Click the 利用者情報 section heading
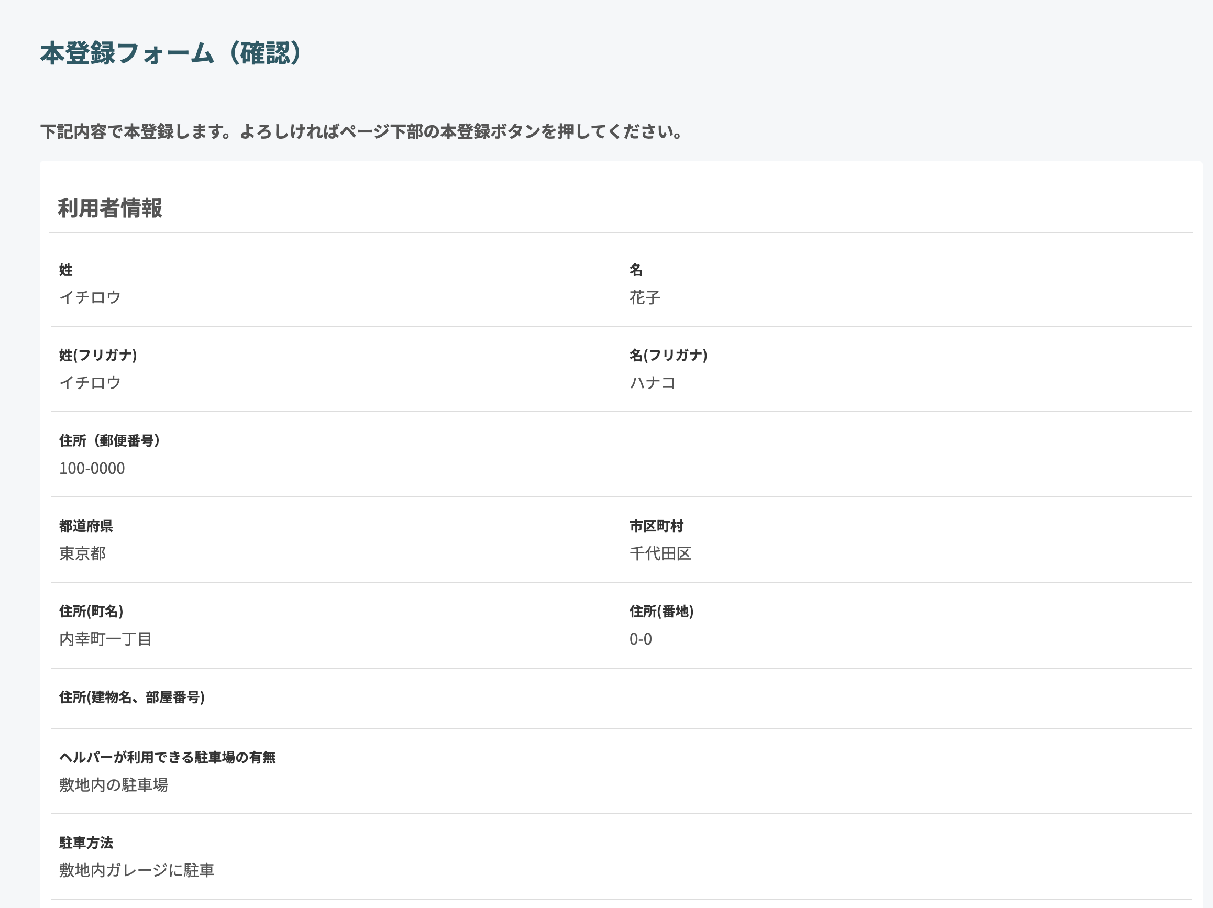 pos(109,208)
